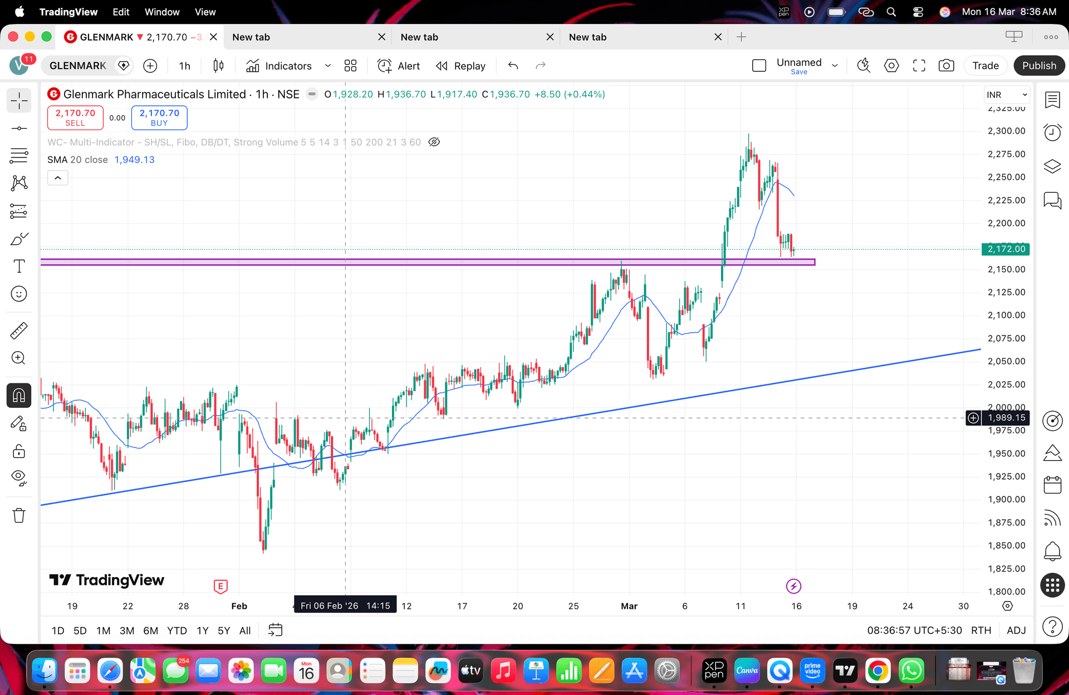Select the ruler measure tool
Viewport: 1069px width, 695px height.
[19, 331]
